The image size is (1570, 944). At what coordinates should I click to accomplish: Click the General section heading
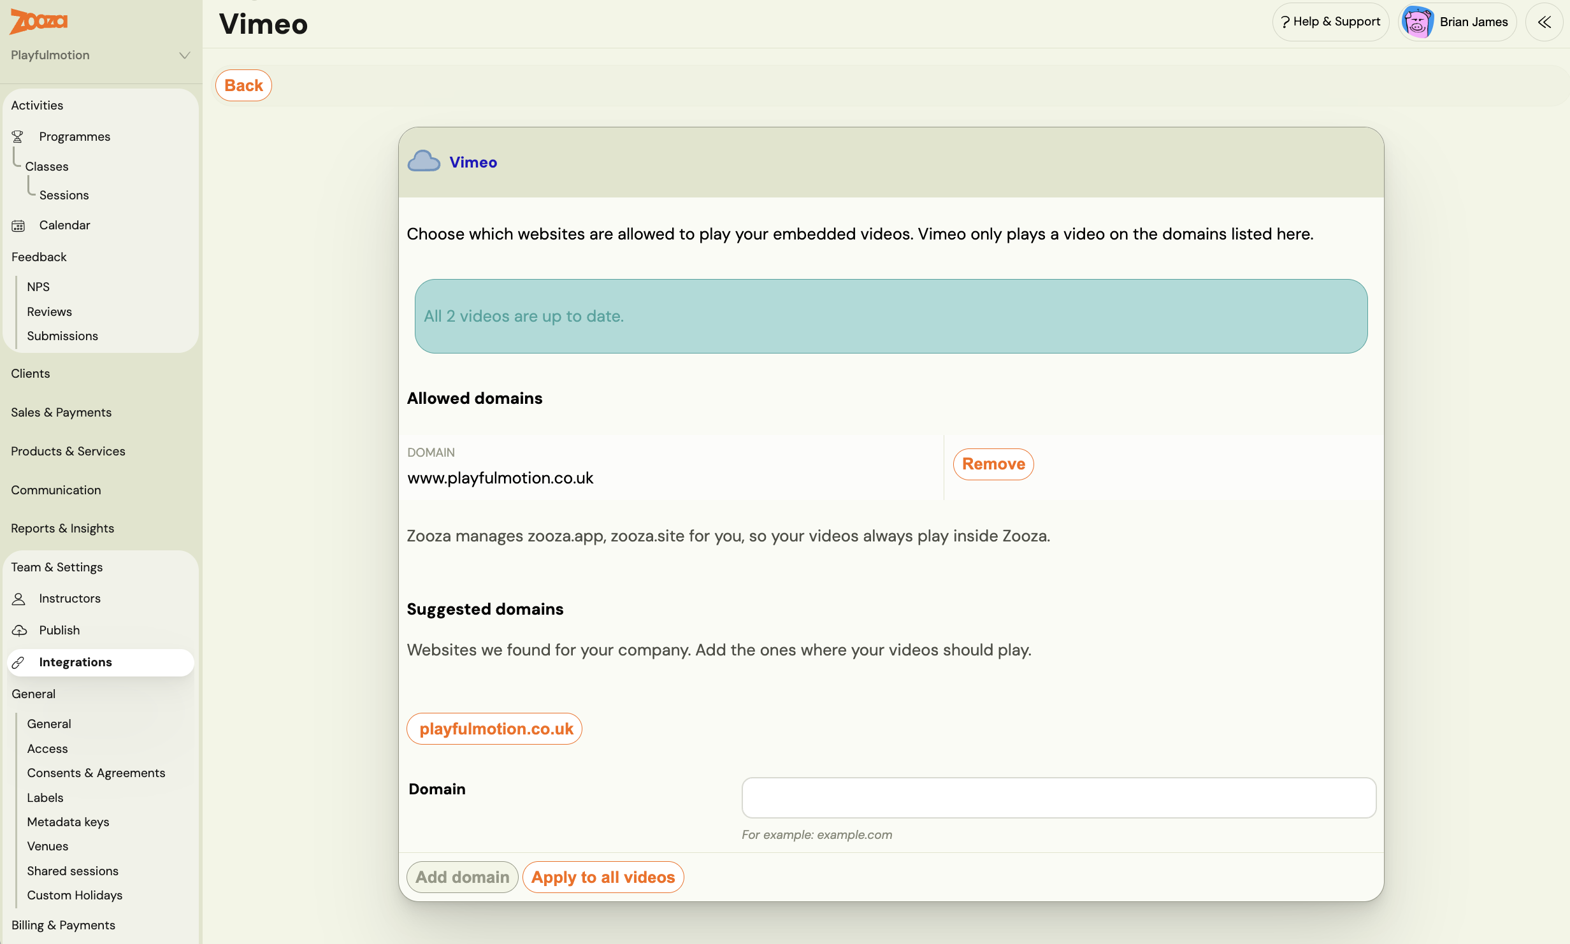click(x=33, y=694)
